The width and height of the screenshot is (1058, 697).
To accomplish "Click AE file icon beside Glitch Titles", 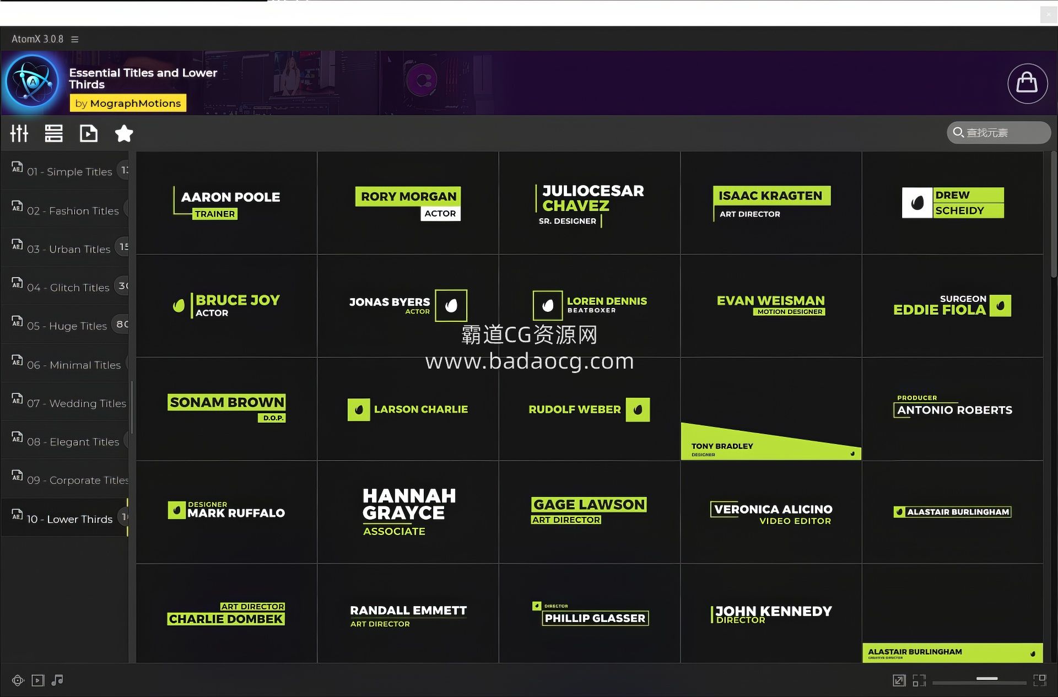I will point(17,283).
